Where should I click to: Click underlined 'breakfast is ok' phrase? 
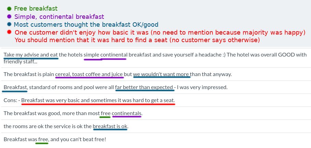coord(110,126)
